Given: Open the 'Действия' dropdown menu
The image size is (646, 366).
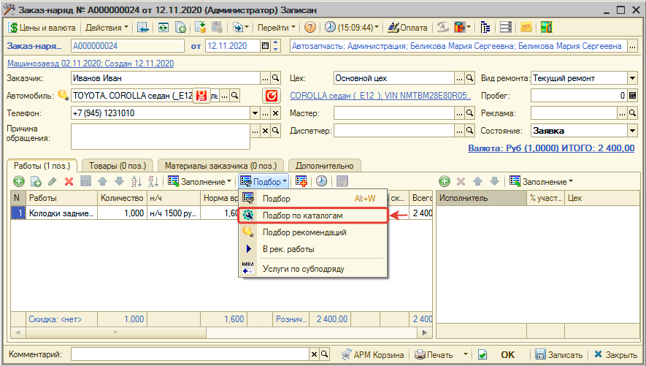Looking at the screenshot, I should (107, 28).
